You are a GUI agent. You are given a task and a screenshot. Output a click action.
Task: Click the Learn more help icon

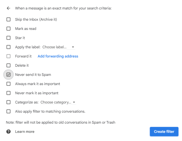click(x=8, y=132)
